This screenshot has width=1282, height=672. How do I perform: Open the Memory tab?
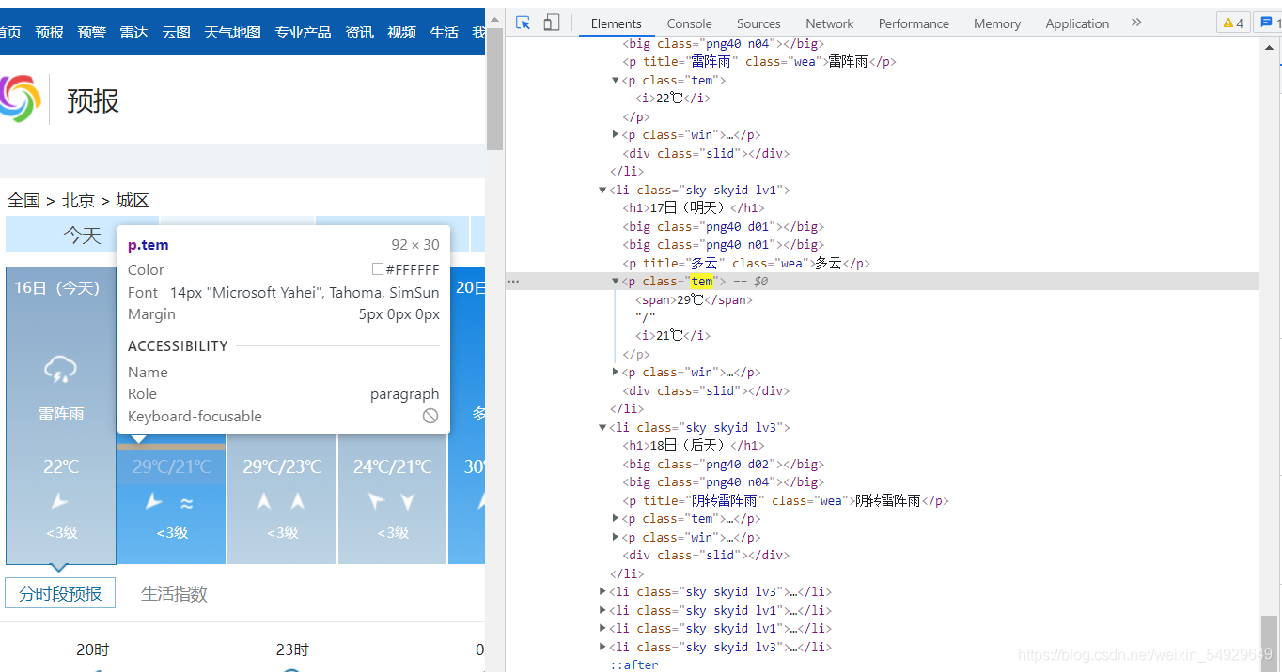click(x=997, y=23)
